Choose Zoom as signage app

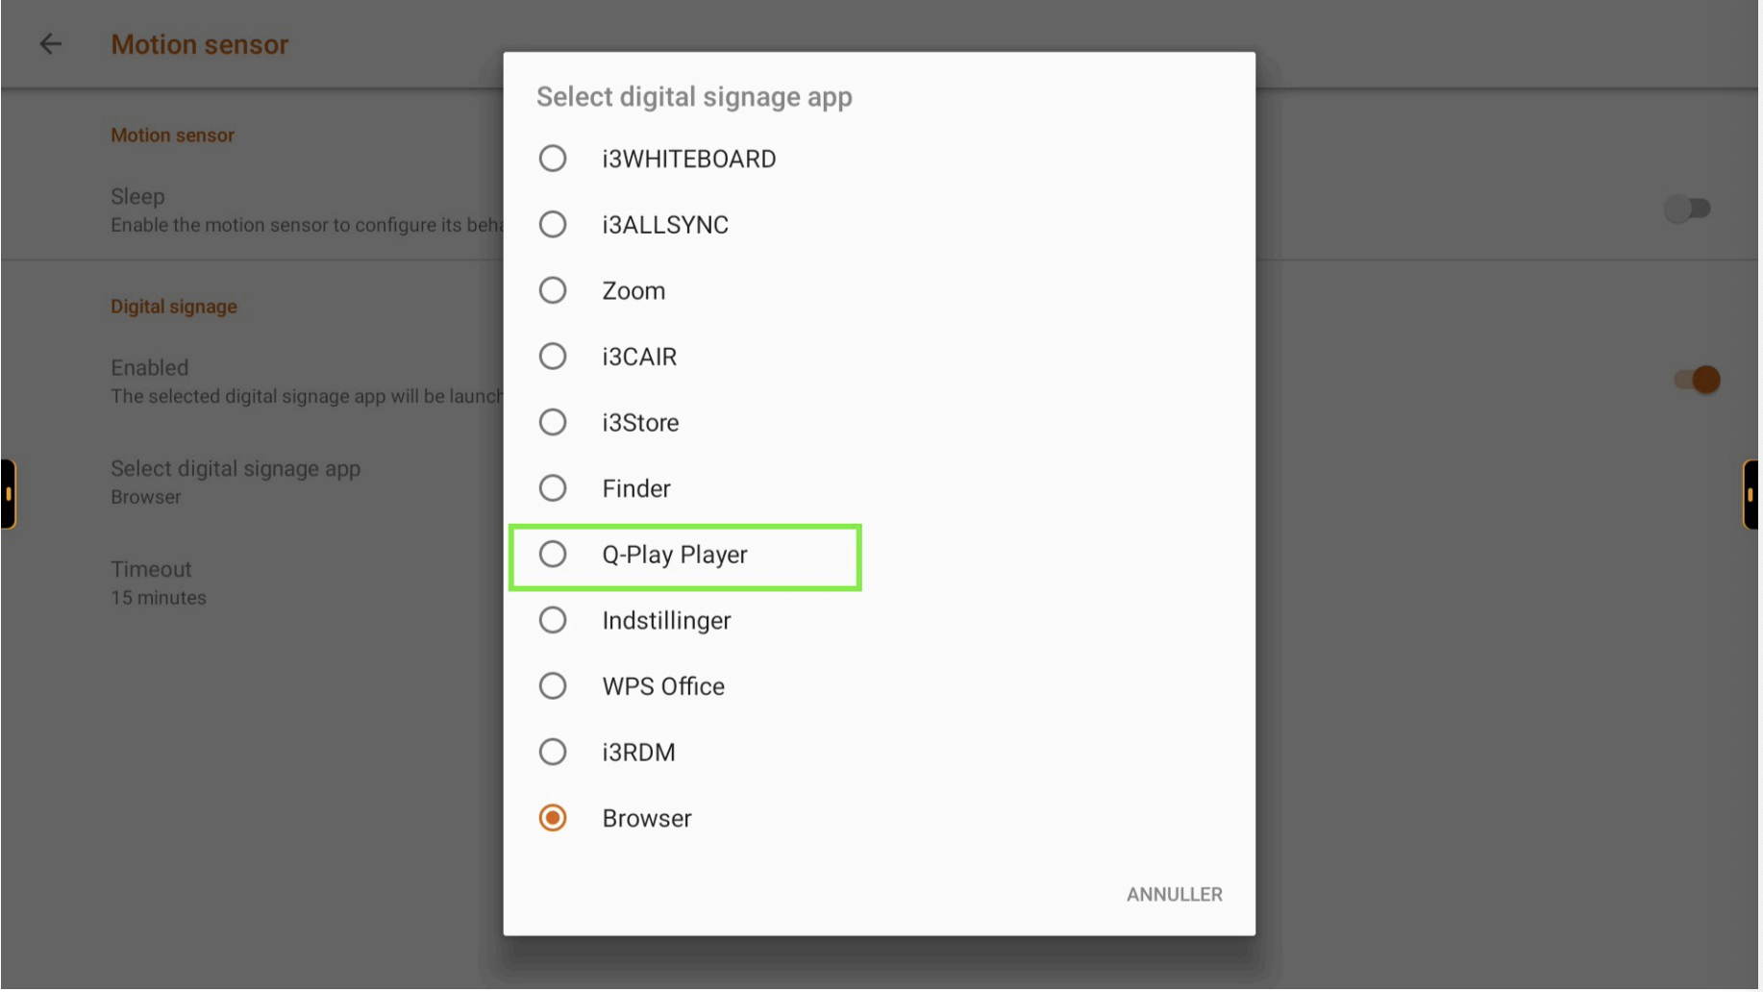tap(880, 291)
